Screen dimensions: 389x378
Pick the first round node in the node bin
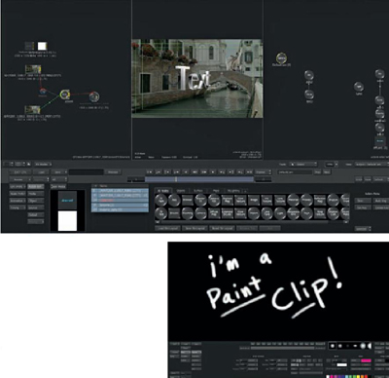pyautogui.click(x=161, y=200)
